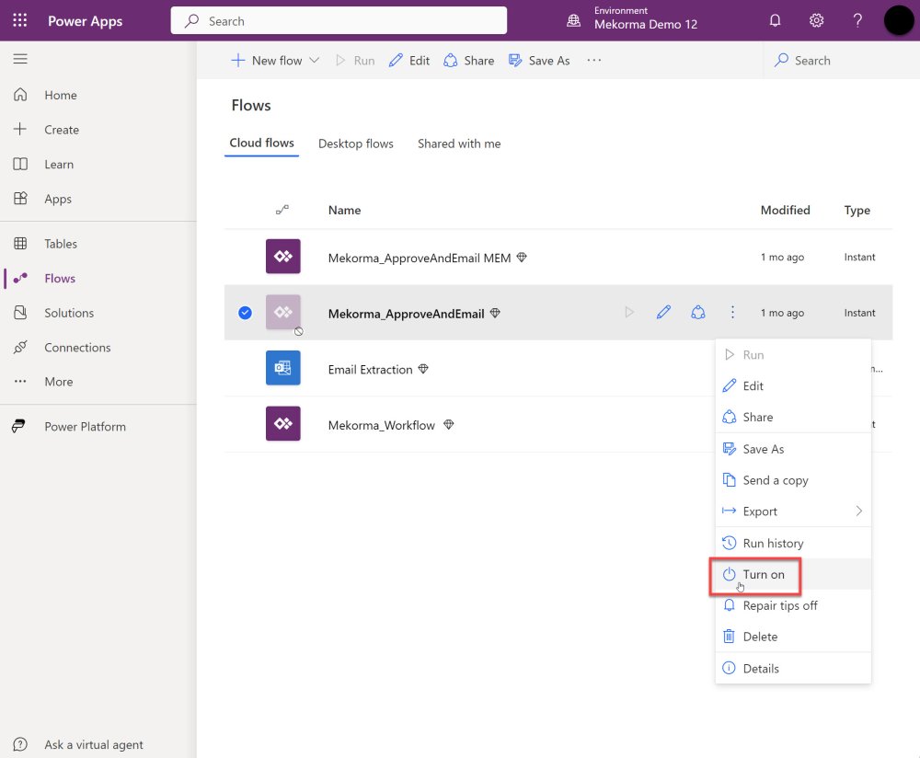This screenshot has width=920, height=758.
Task: Choose Save As in the context menu
Action: pyautogui.click(x=793, y=449)
